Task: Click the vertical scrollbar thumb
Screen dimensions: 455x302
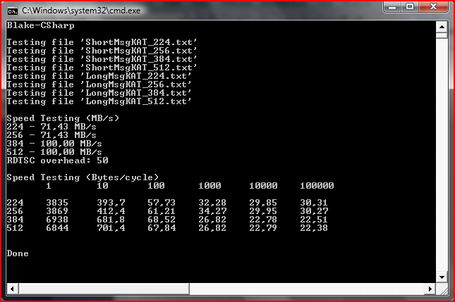Action: 442,35
